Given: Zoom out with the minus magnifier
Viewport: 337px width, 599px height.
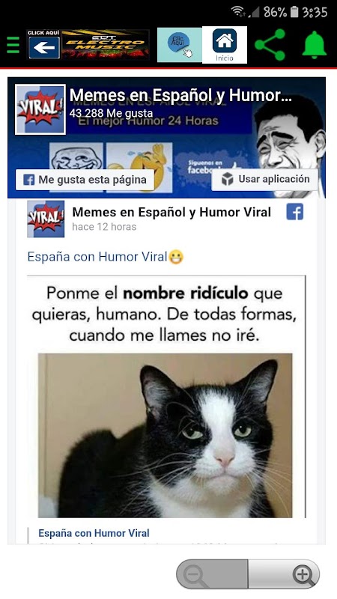Looking at the screenshot, I should [212, 574].
